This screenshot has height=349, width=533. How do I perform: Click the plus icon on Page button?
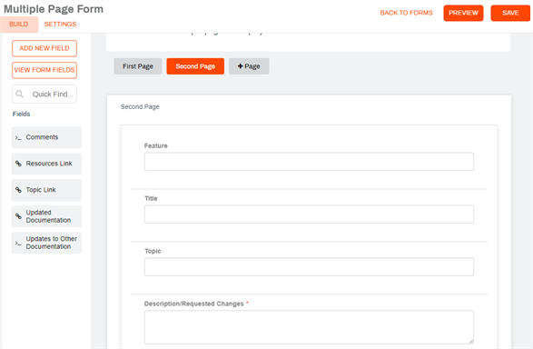[241, 66]
